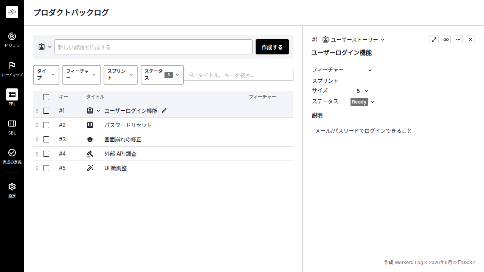Click the user story icon on row #1
484x272 pixels.
[x=90, y=111]
